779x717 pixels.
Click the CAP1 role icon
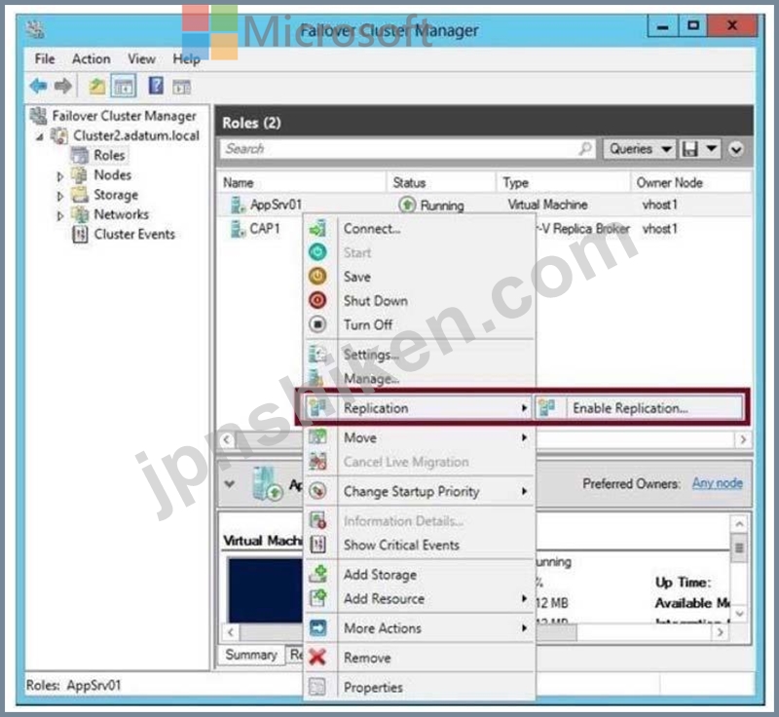(x=238, y=229)
